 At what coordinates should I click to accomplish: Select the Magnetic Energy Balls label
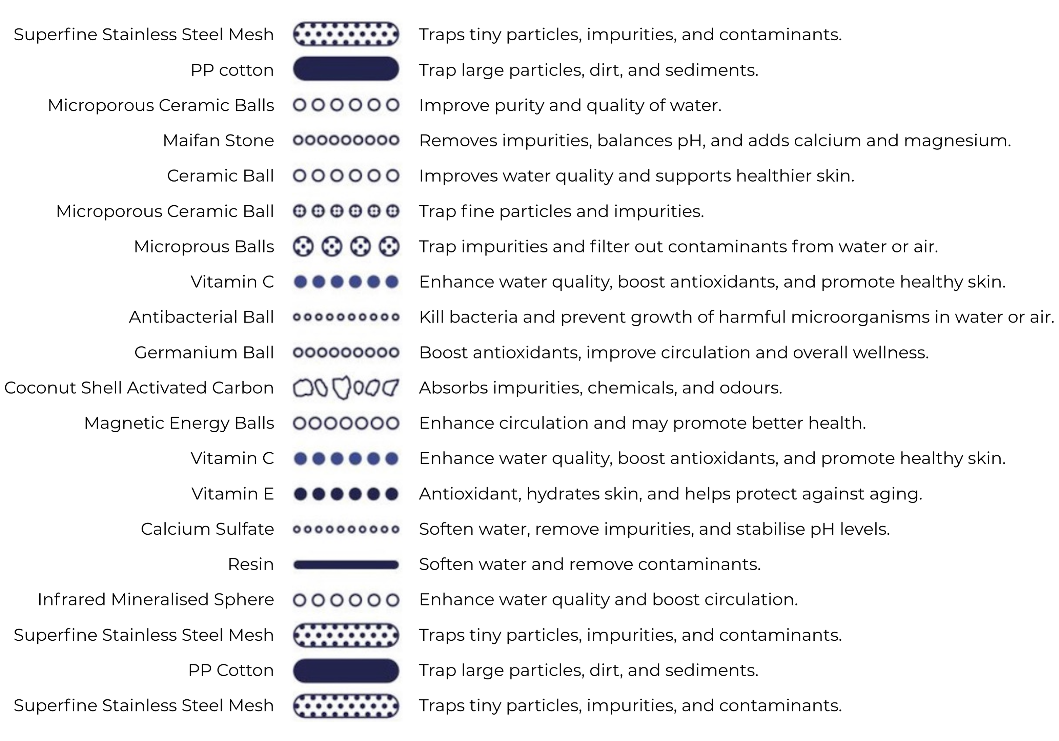point(179,423)
